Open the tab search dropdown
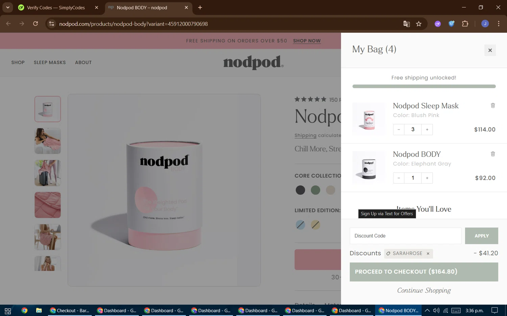The height and width of the screenshot is (316, 507). (x=7, y=7)
